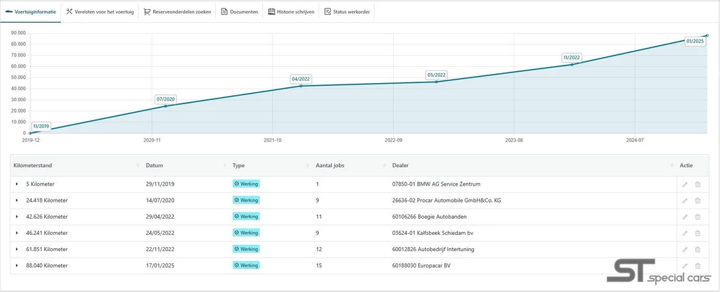The image size is (720, 292).
Task: Delete the 42.626 Kilometer entry
Action: 697,217
